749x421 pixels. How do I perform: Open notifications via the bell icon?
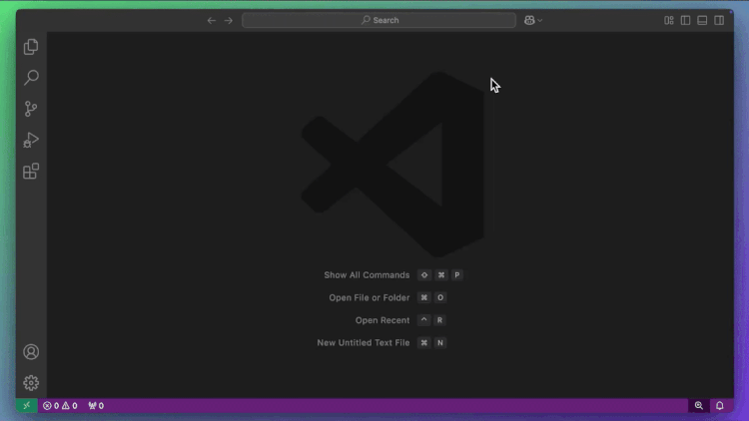(719, 406)
